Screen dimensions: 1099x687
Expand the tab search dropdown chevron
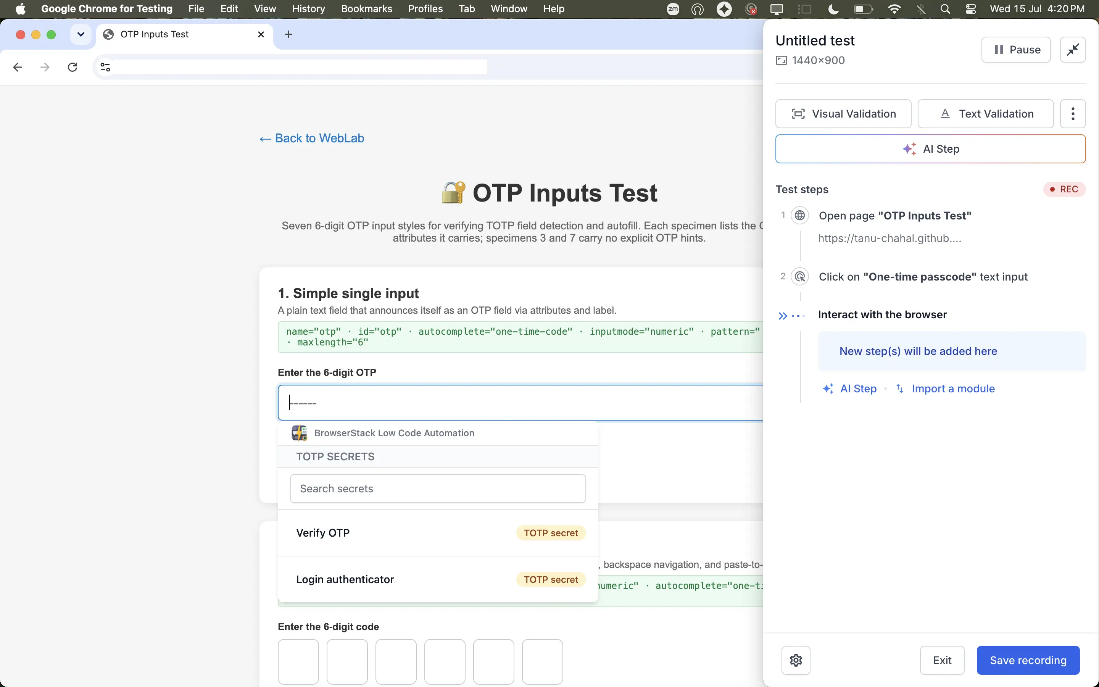pyautogui.click(x=81, y=34)
